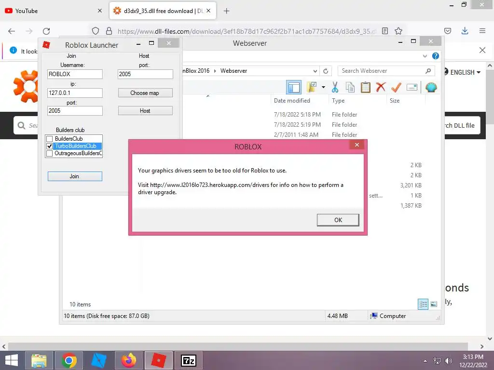Screen dimensions: 494x370
Task: Open Firefox downloads panel
Action: (x=465, y=31)
